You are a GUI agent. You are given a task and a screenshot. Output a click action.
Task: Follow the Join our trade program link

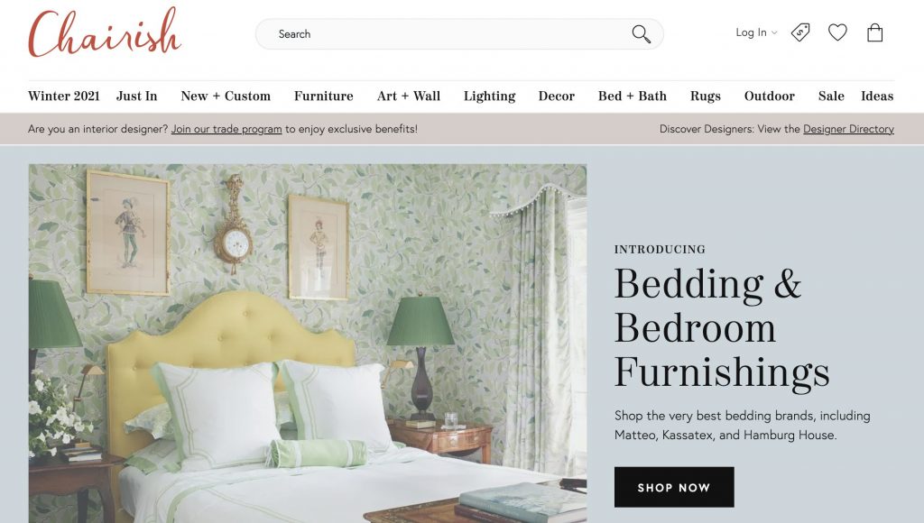pos(226,129)
